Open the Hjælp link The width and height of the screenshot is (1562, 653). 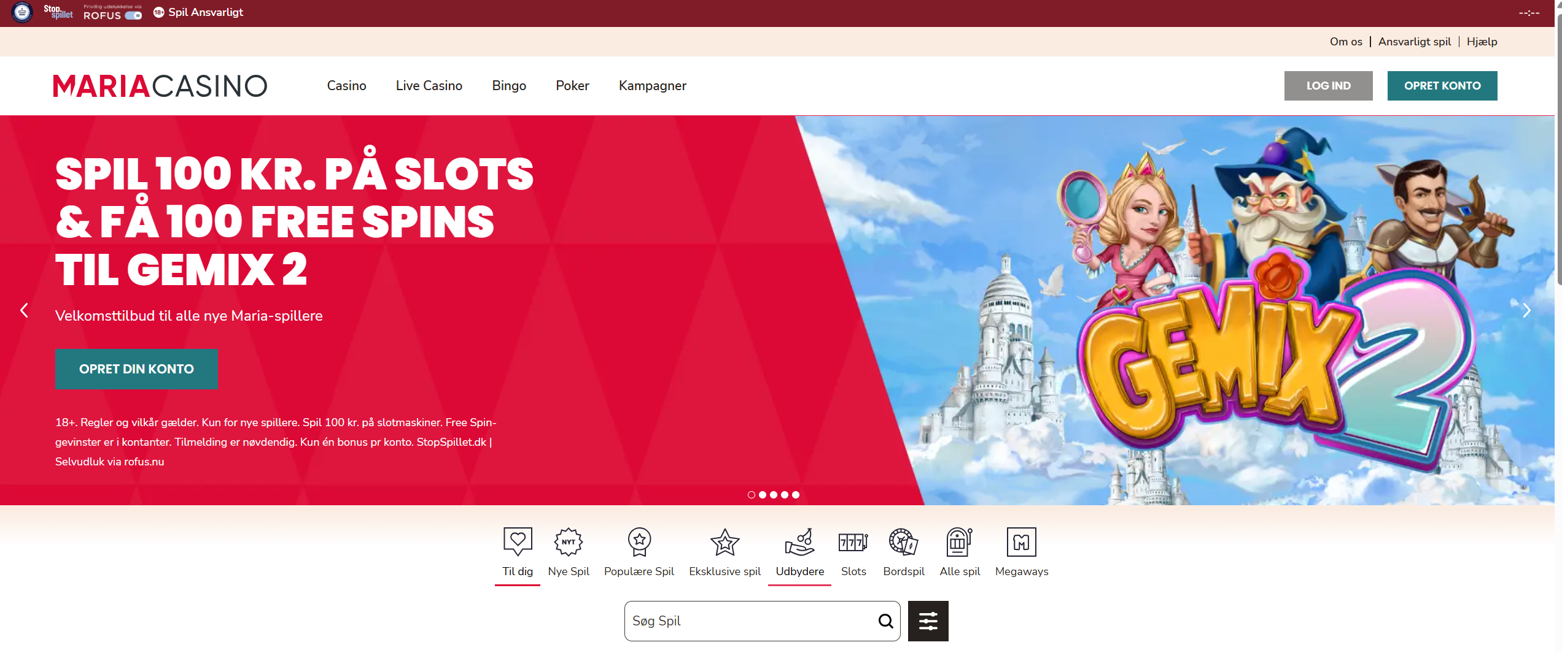[x=1482, y=42]
